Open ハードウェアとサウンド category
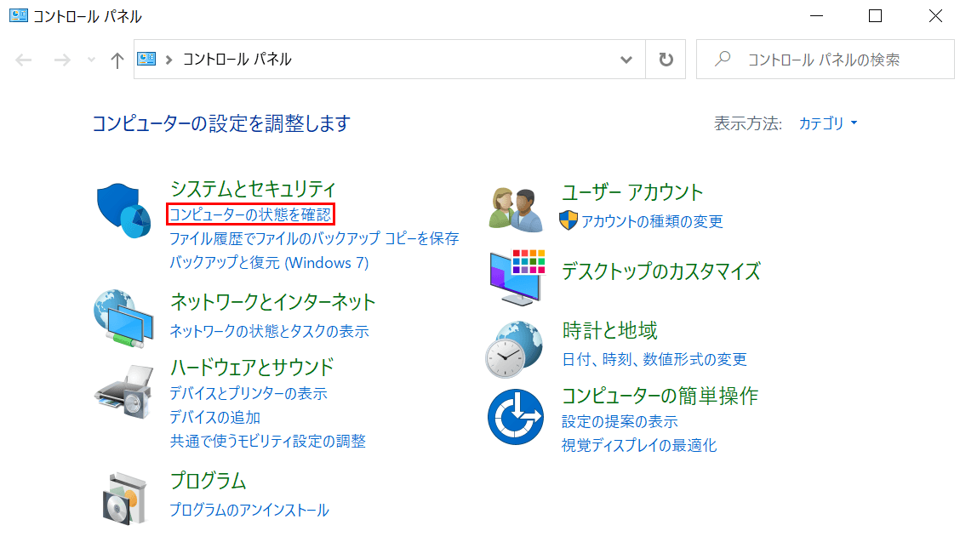The height and width of the screenshot is (548, 960). 252,367
